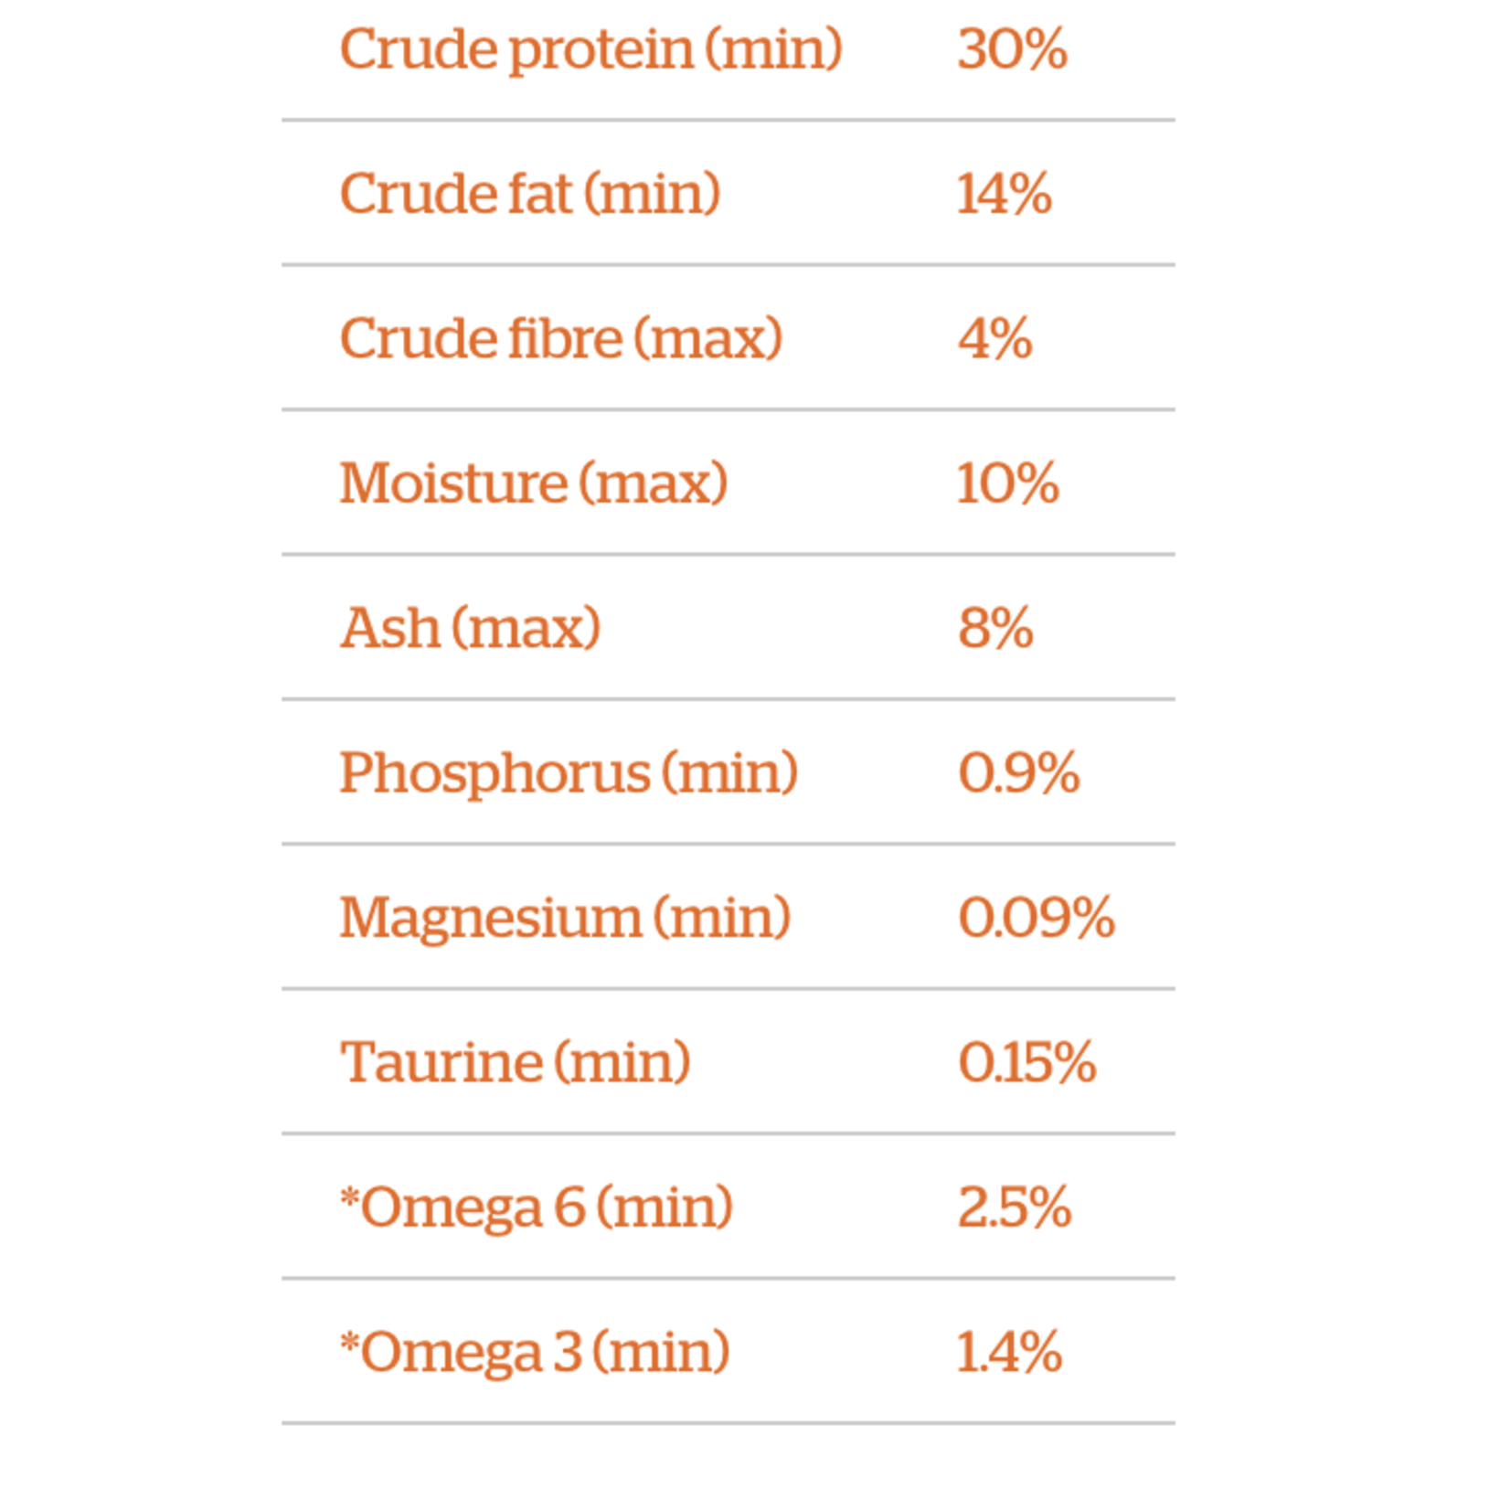The image size is (1510, 1510).
Task: Select the 1.4% Omega 3 value
Action: 1009,1352
